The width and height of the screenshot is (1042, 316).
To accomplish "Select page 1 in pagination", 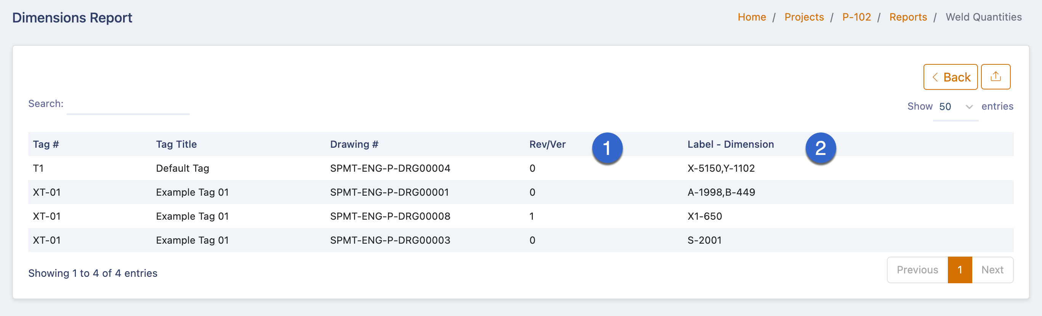I will [x=959, y=270].
